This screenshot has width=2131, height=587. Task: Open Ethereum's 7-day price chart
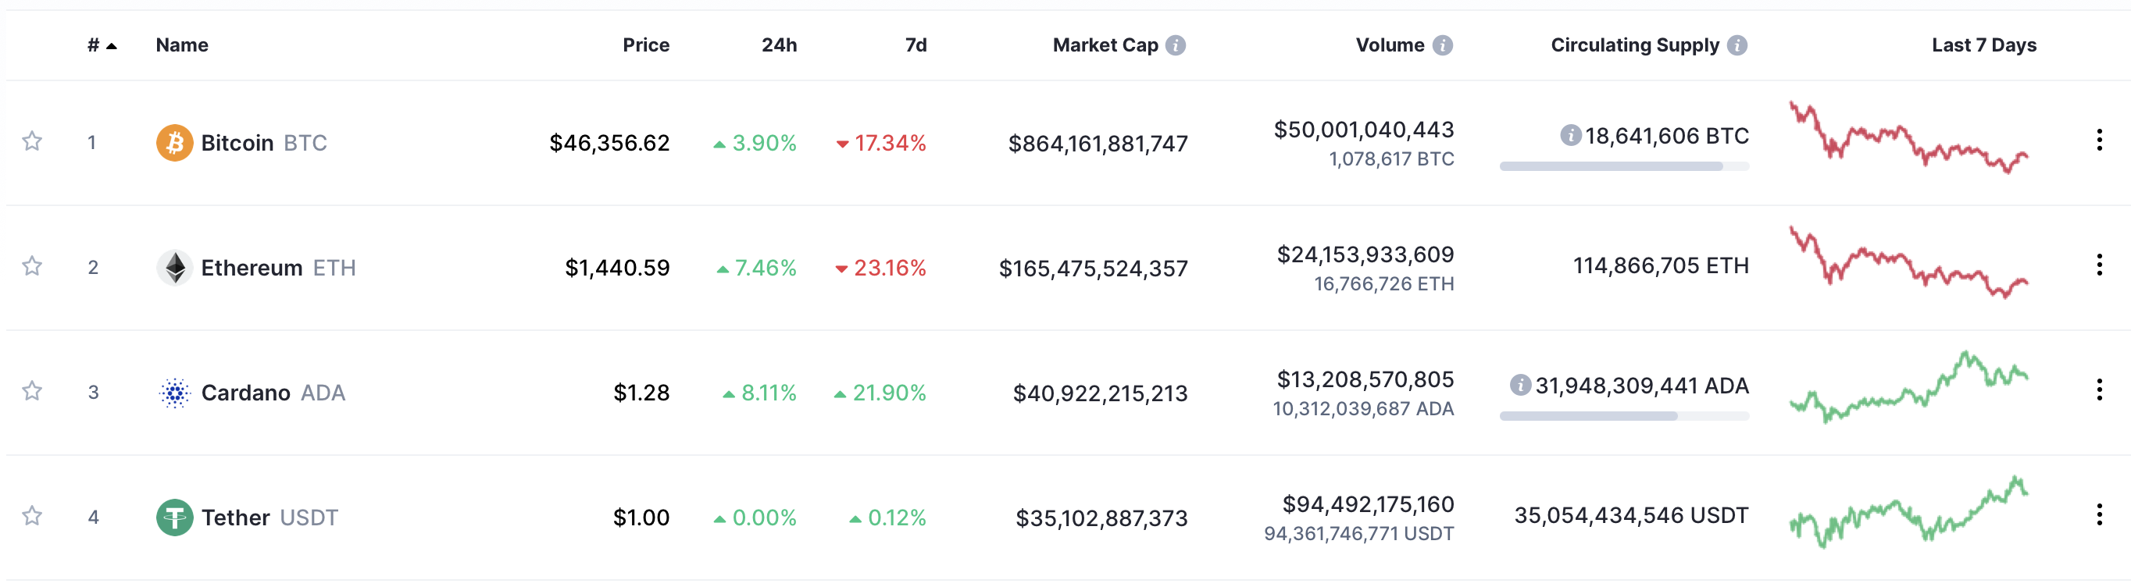click(x=1908, y=262)
